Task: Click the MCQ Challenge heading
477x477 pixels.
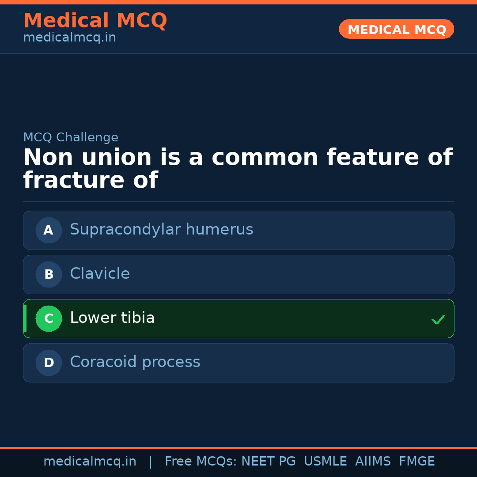Action: click(71, 137)
